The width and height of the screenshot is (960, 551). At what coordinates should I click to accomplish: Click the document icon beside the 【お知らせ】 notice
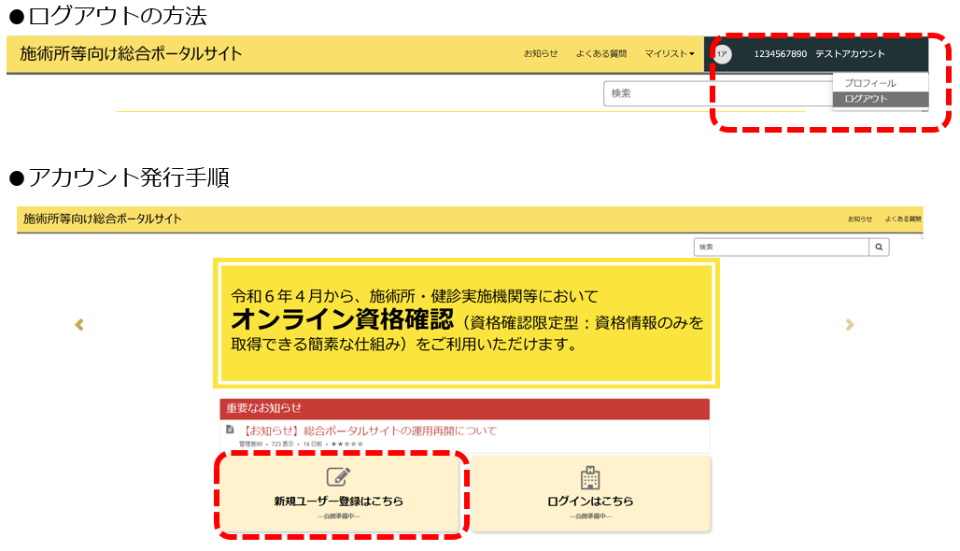tap(231, 430)
